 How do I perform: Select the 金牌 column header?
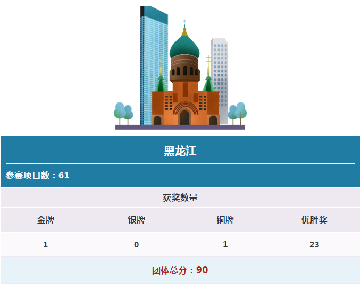coord(46,220)
